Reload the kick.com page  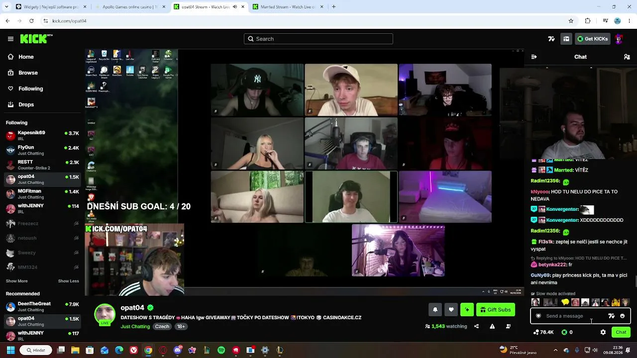pos(31,21)
